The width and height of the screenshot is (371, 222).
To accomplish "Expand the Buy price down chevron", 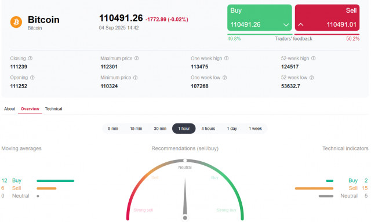I will pyautogui.click(x=286, y=24).
